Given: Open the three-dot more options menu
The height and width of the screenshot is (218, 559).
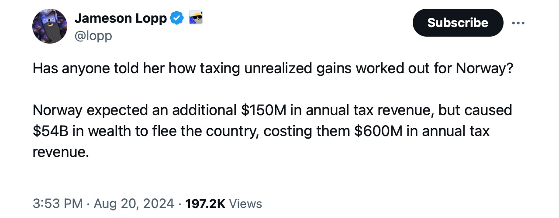Looking at the screenshot, I should [x=518, y=23].
